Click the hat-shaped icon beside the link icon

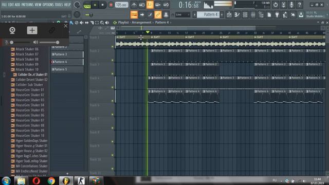tap(166, 15)
